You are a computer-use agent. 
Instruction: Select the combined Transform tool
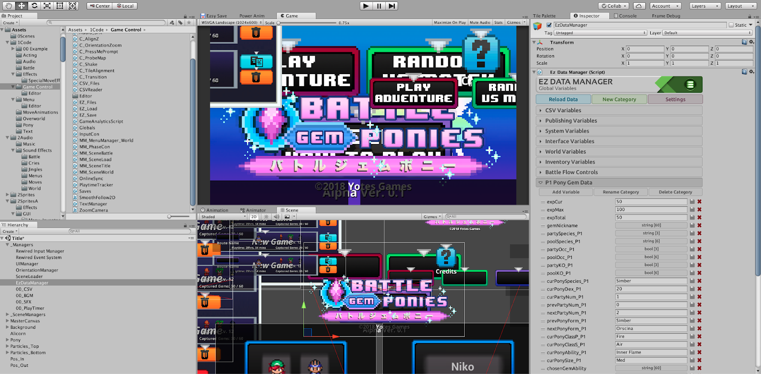pyautogui.click(x=72, y=6)
